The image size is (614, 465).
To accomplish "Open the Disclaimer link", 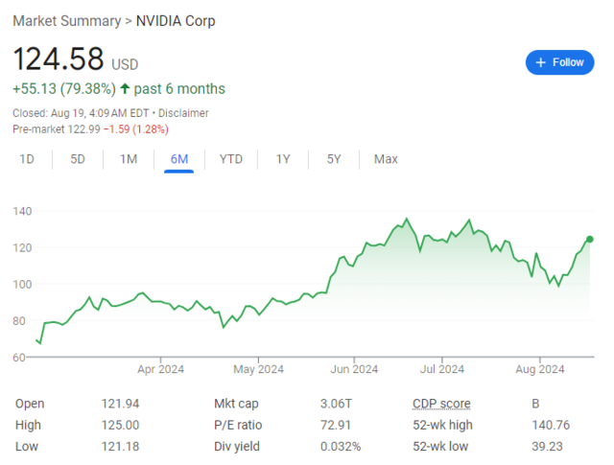I will pyautogui.click(x=182, y=113).
